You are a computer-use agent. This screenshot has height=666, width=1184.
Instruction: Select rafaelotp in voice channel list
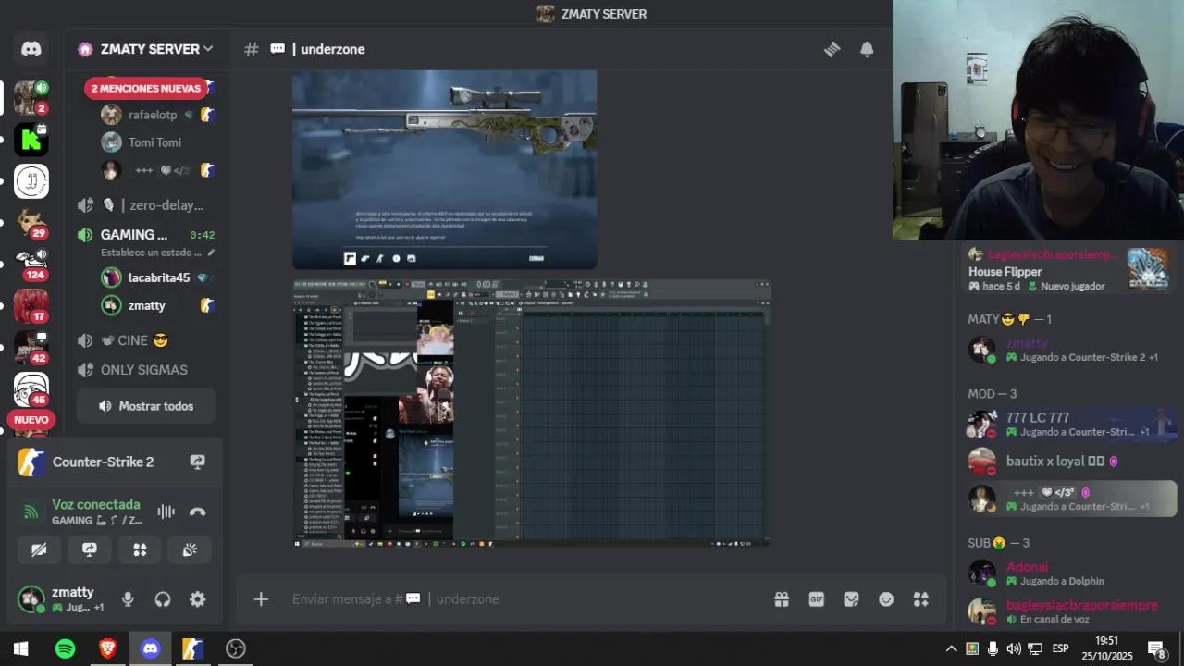pyautogui.click(x=153, y=115)
